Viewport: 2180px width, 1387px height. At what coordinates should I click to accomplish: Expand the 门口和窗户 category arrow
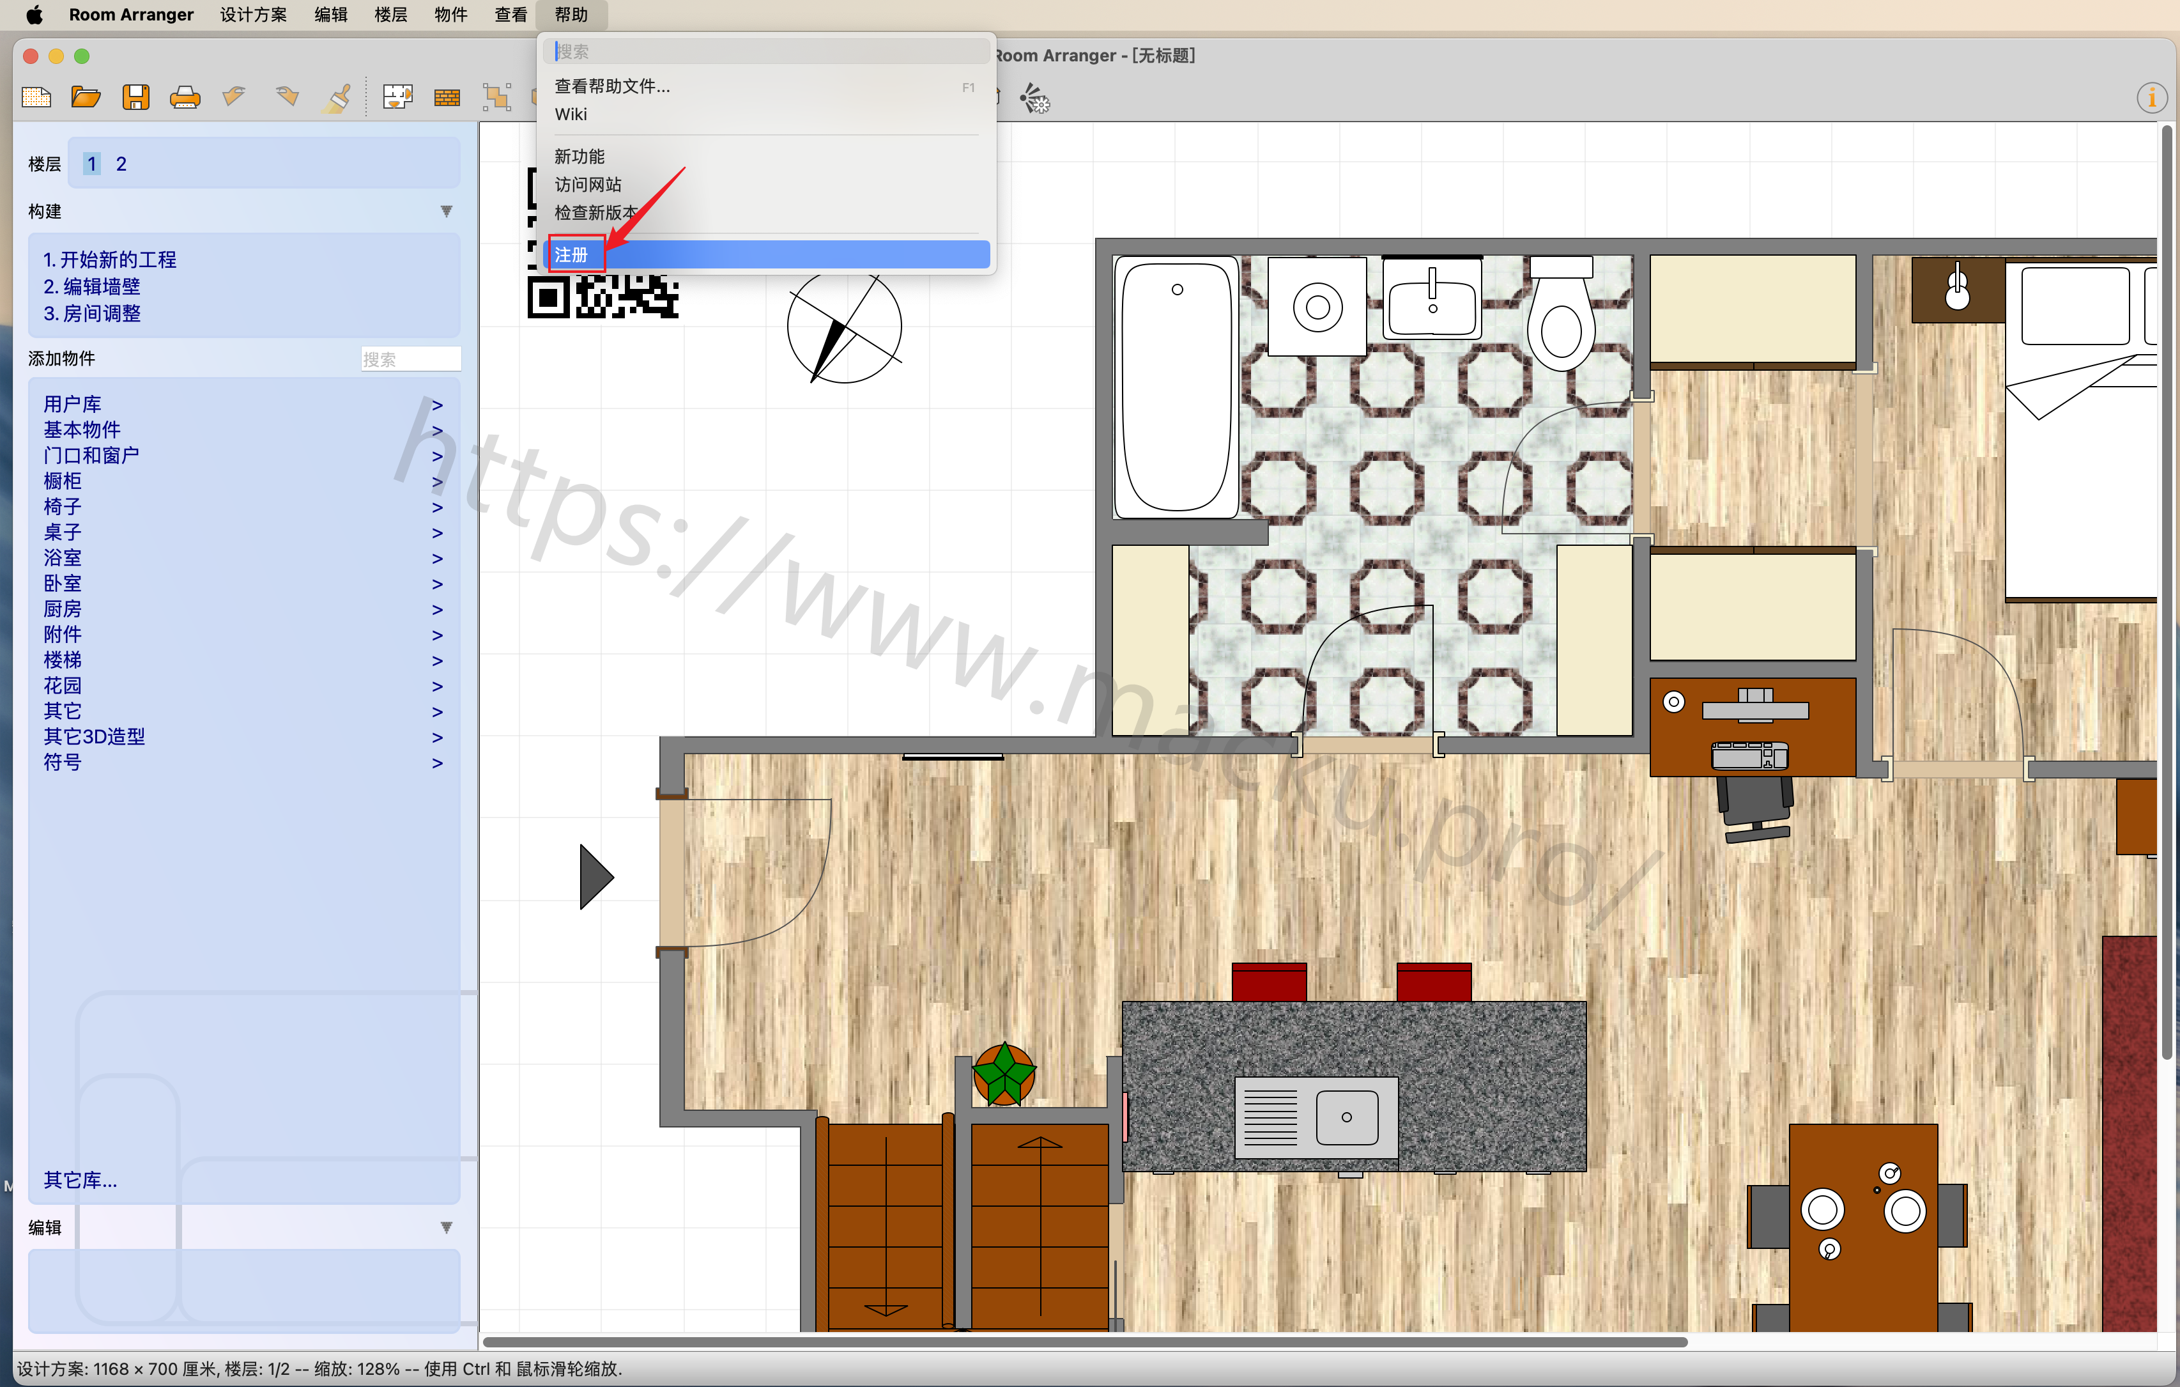pyautogui.click(x=437, y=456)
